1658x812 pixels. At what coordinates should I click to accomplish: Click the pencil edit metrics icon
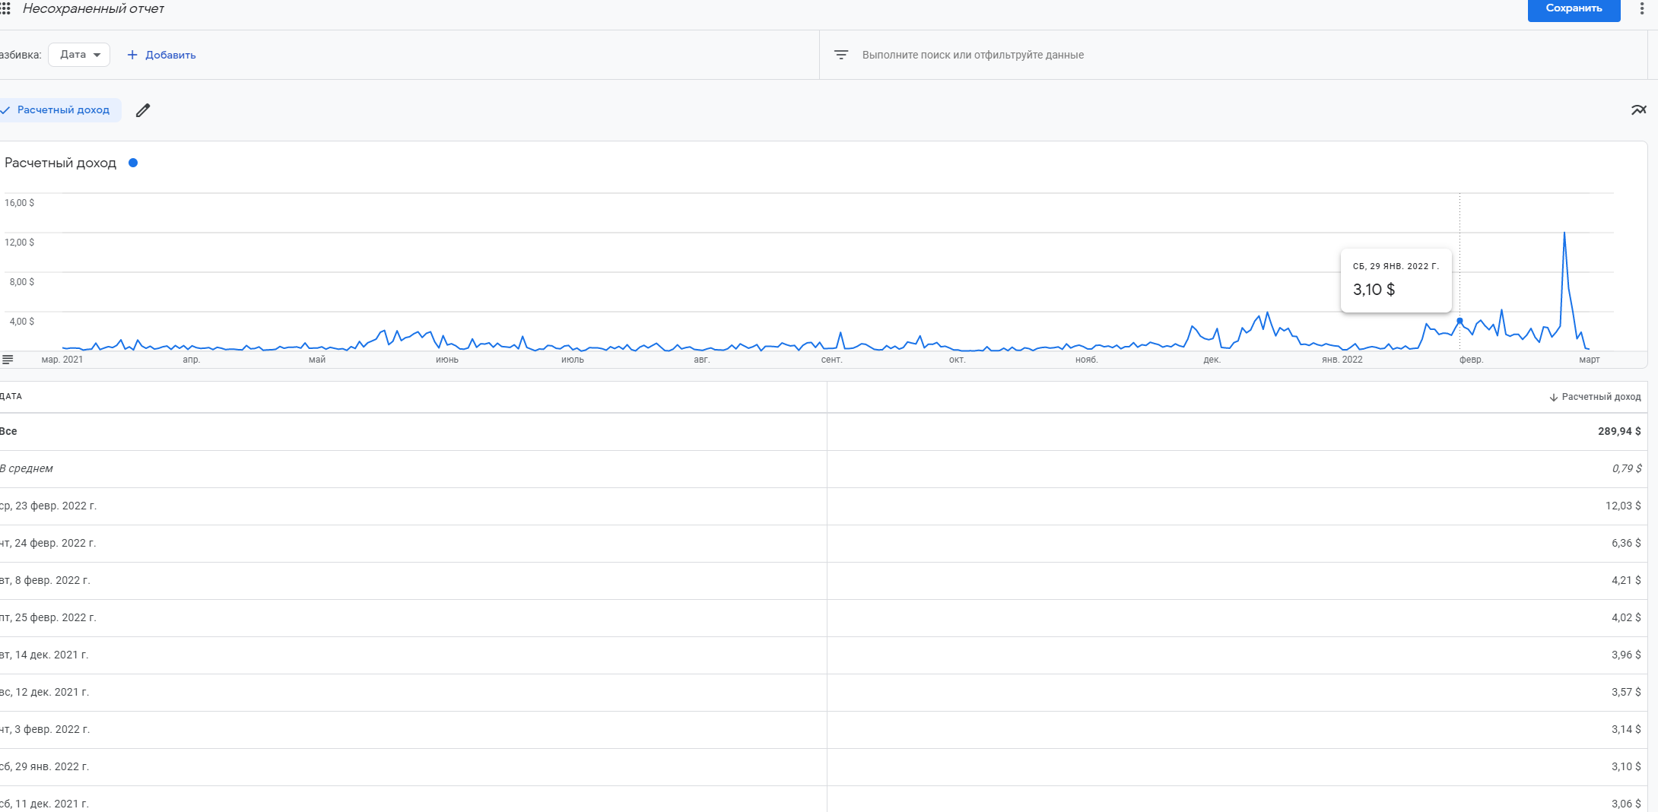[x=143, y=110]
